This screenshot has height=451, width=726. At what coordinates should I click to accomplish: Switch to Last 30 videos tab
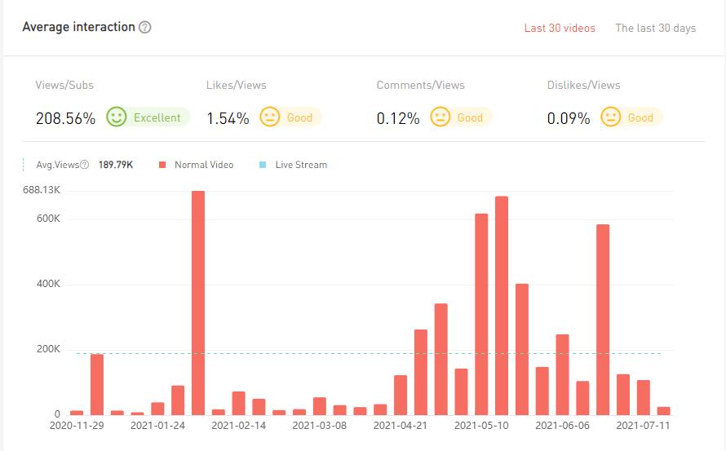(560, 28)
